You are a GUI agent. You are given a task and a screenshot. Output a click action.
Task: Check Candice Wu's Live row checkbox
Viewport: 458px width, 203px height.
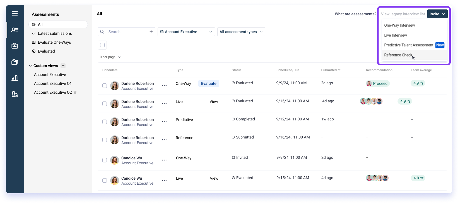tap(105, 180)
